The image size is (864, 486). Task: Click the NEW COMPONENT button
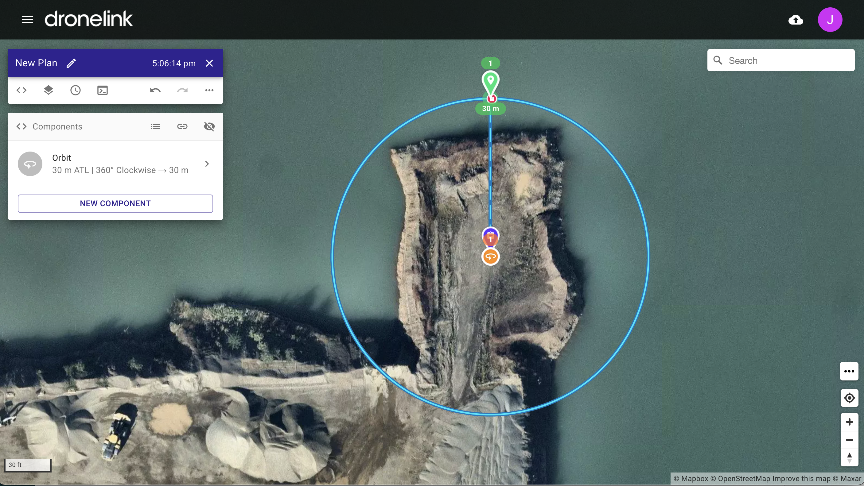tap(115, 203)
